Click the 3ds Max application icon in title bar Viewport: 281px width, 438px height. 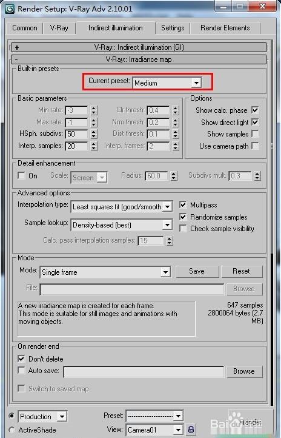[10, 8]
